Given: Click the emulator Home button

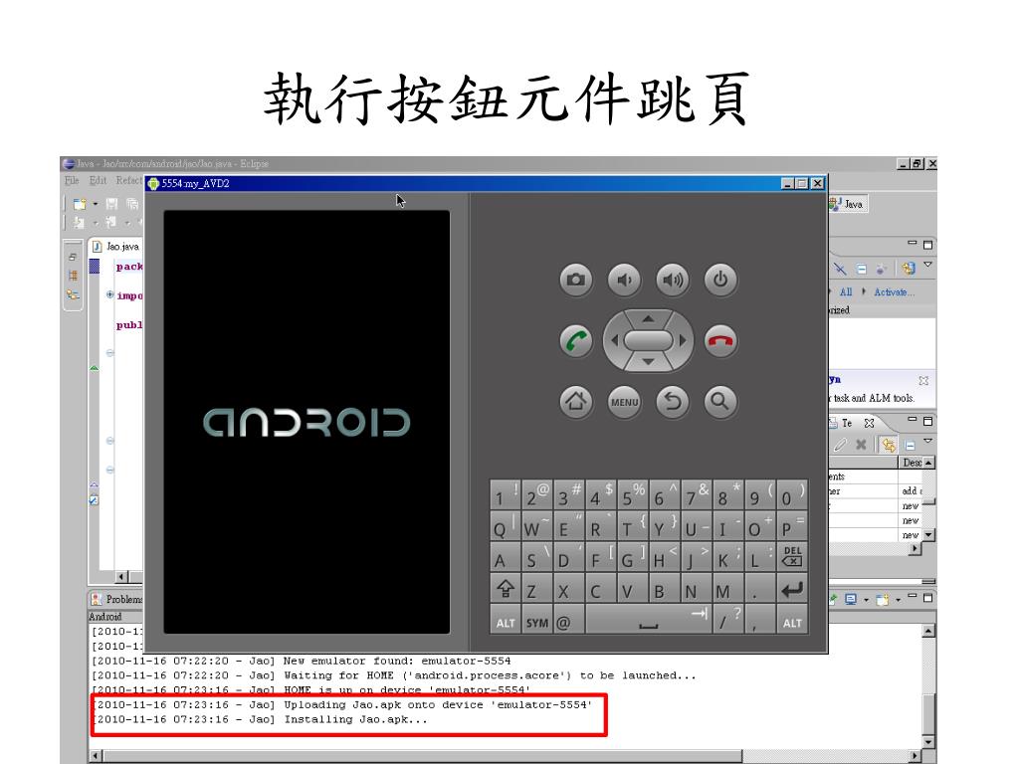Looking at the screenshot, I should [576, 402].
